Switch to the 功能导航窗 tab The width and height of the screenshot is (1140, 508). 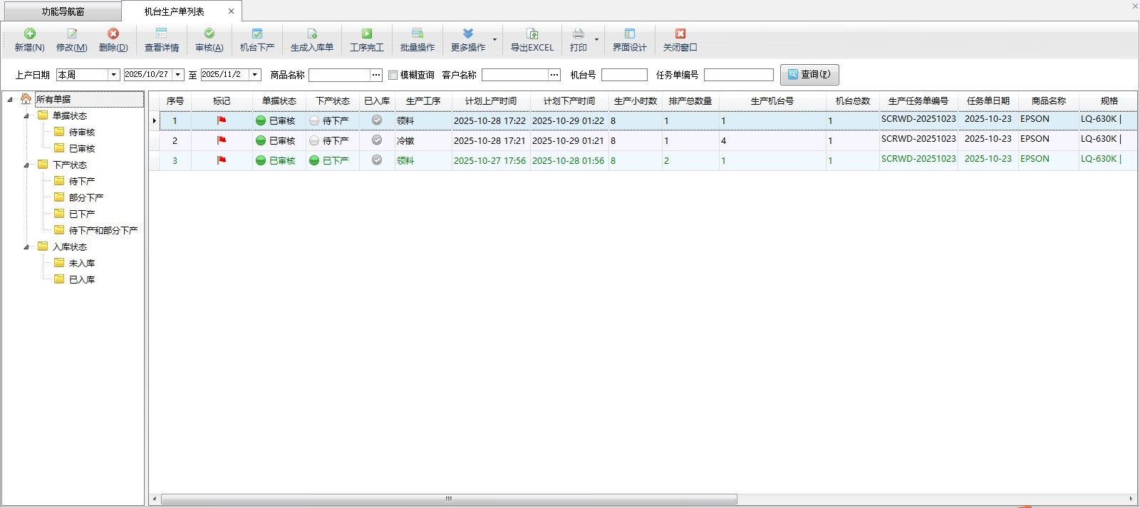pos(62,11)
